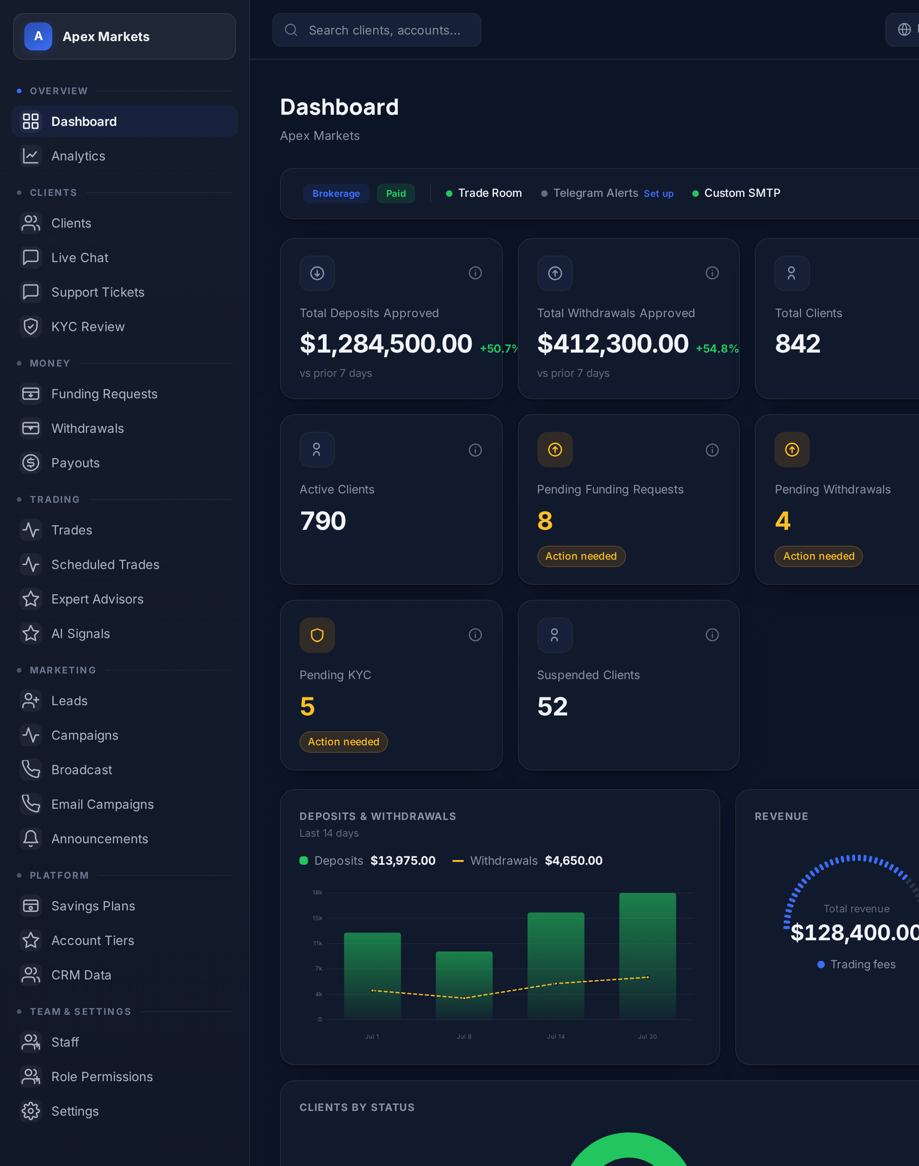The image size is (919, 1166).
Task: Click the Jul 20 deposits bar
Action: tap(647, 956)
